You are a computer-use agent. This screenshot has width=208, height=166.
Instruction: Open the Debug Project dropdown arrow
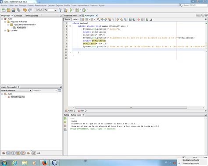[x=80, y=10]
